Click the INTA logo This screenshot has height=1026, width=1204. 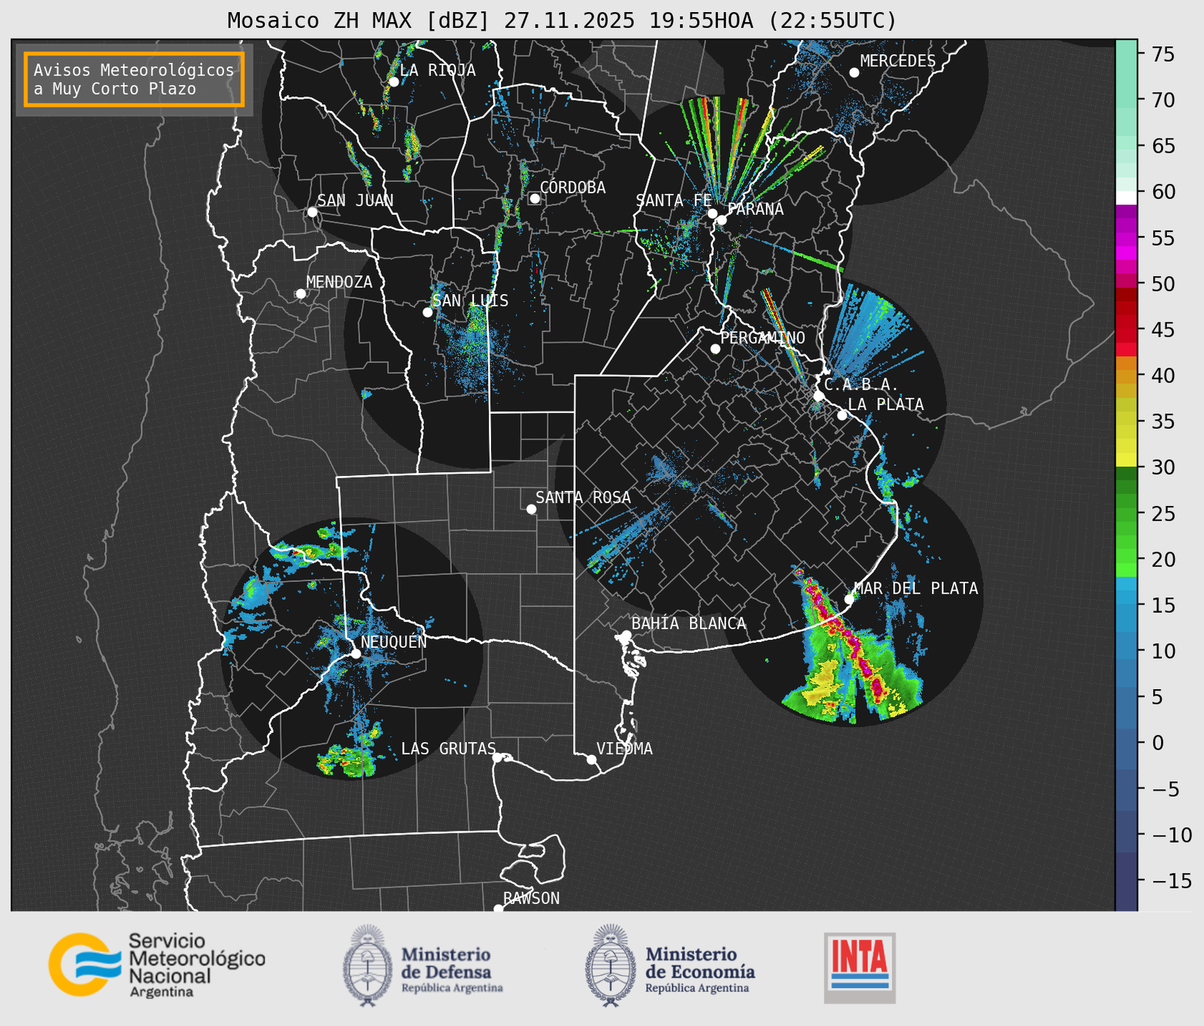(x=859, y=967)
